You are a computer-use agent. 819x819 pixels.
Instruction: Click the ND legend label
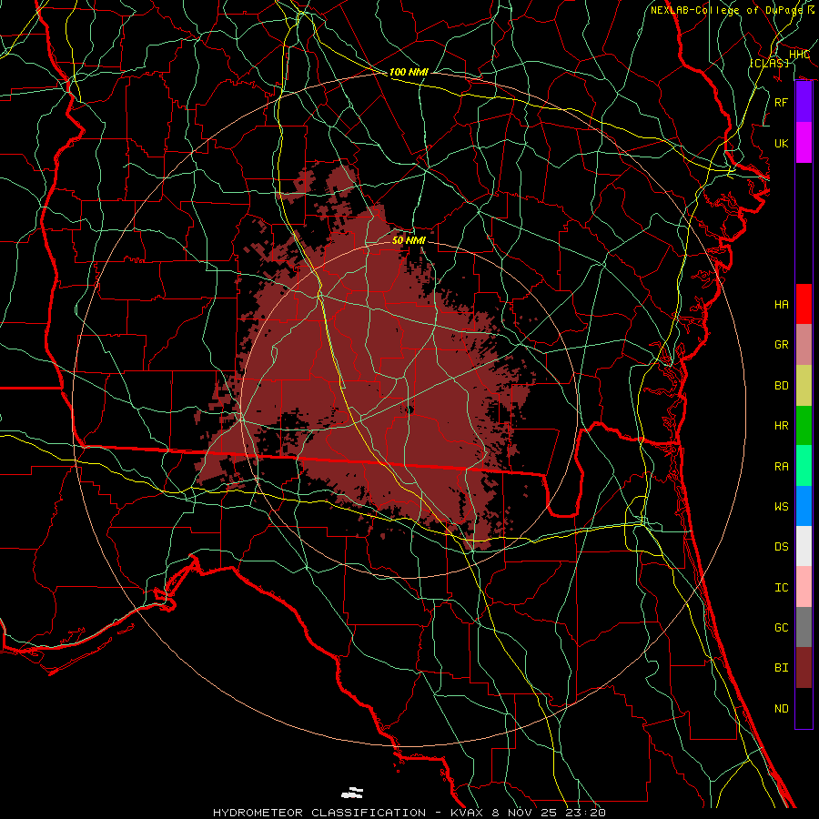782,709
